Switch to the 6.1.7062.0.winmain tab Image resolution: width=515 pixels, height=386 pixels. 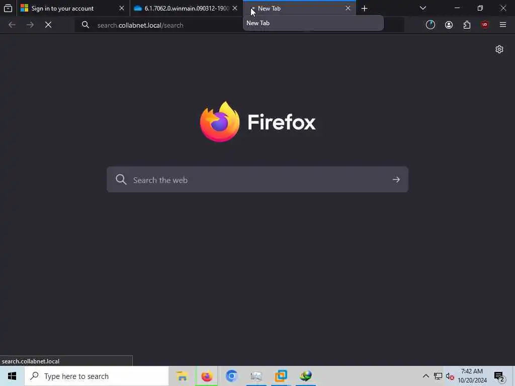tap(186, 8)
